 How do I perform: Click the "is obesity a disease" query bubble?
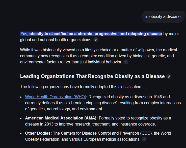pos(163,17)
